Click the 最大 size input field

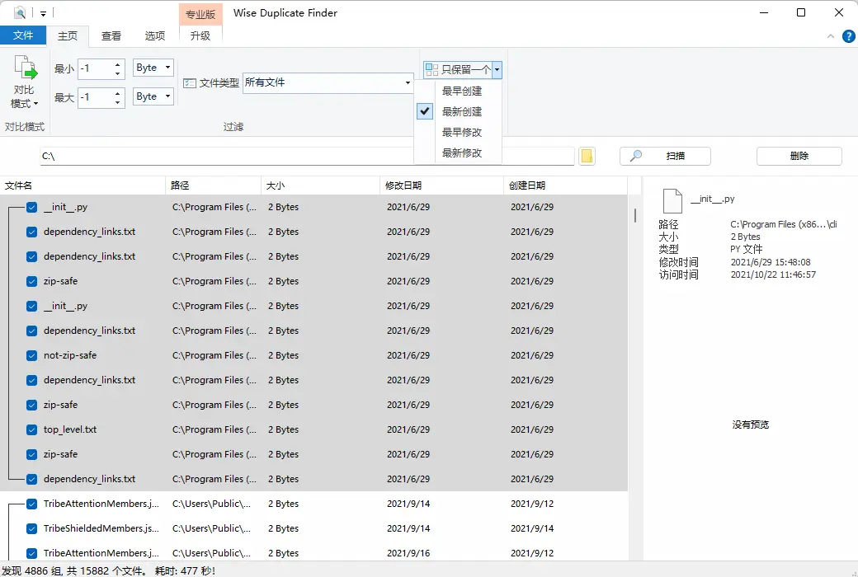(x=96, y=98)
